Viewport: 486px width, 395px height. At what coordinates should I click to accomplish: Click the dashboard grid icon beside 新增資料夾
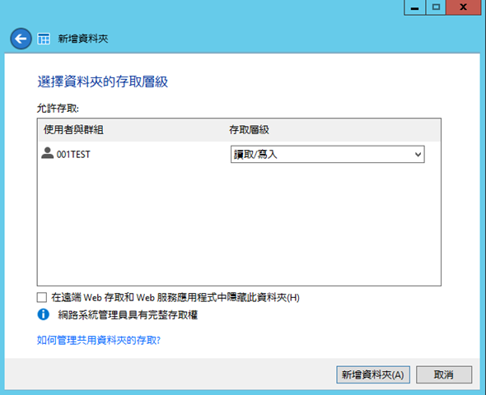pyautogui.click(x=44, y=39)
